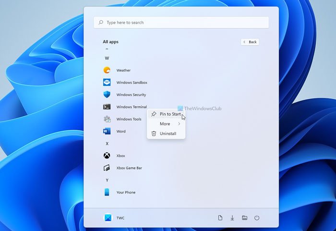
Task: Select the Word label
Action: pos(121,131)
